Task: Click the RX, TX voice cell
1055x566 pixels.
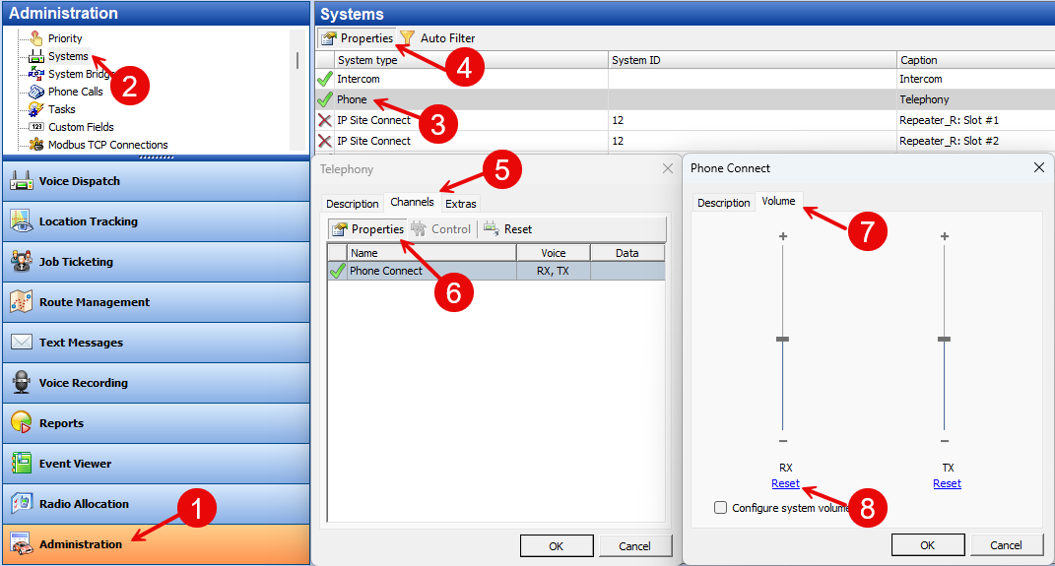Action: click(553, 271)
